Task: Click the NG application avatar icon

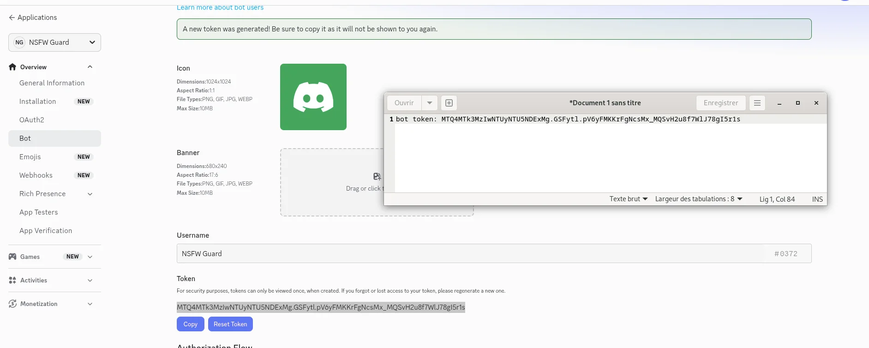Action: (x=19, y=42)
